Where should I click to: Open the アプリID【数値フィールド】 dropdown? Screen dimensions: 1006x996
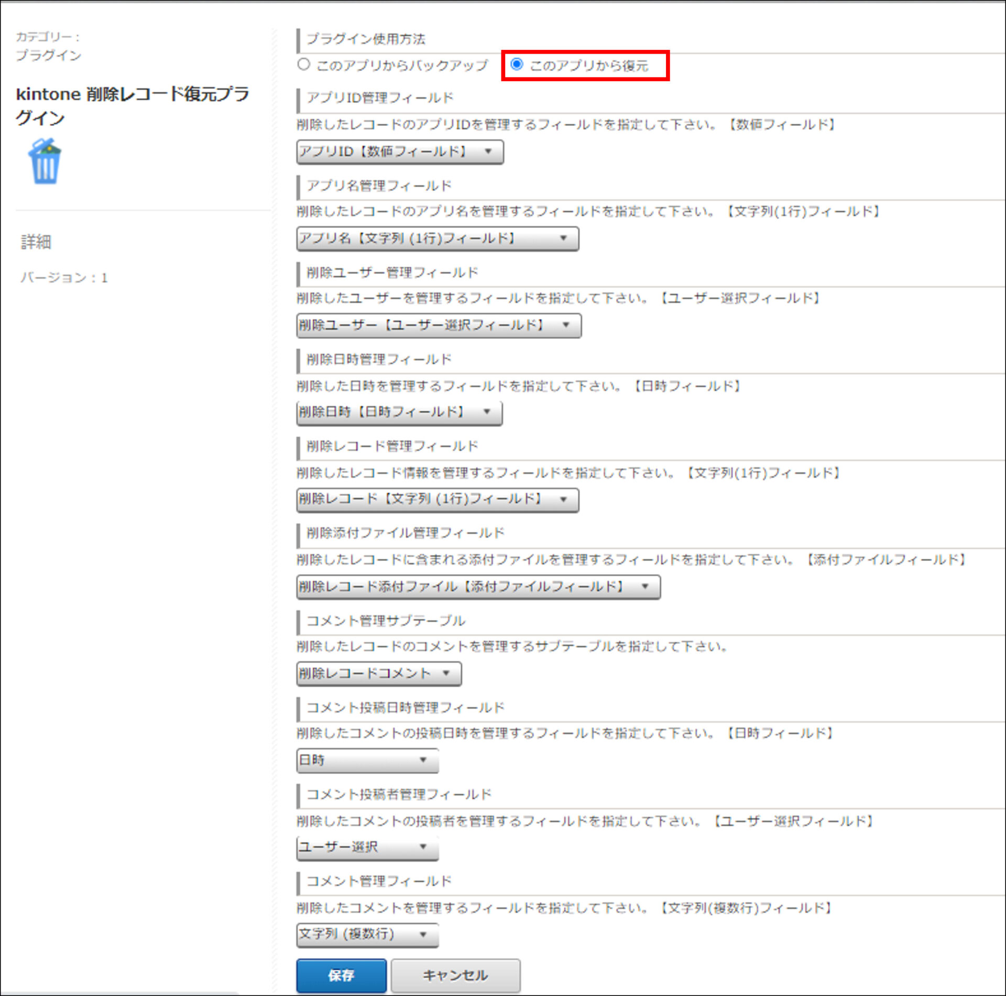pos(400,152)
